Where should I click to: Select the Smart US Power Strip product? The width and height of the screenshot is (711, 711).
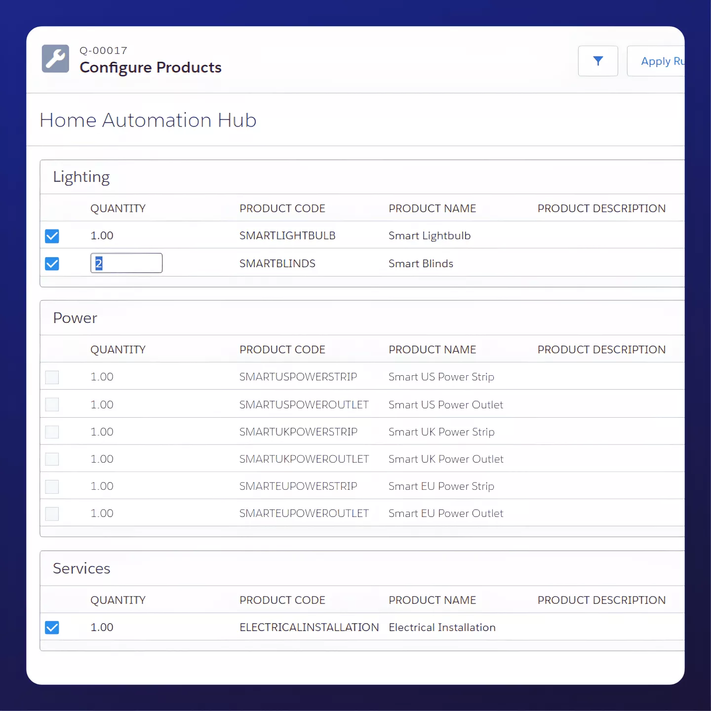point(52,377)
